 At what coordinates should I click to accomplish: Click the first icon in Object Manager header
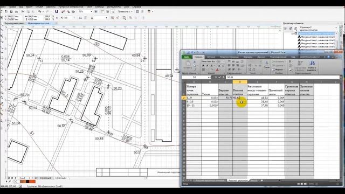pyautogui.click(x=285, y=29)
